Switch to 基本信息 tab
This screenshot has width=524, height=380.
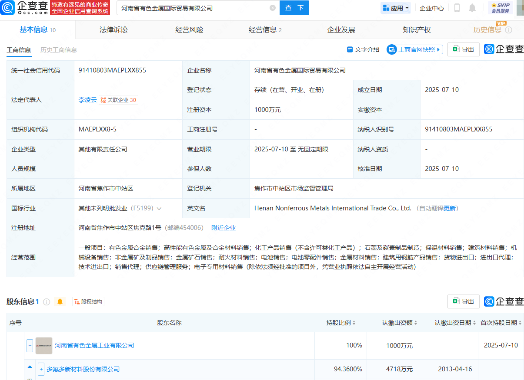37,29
